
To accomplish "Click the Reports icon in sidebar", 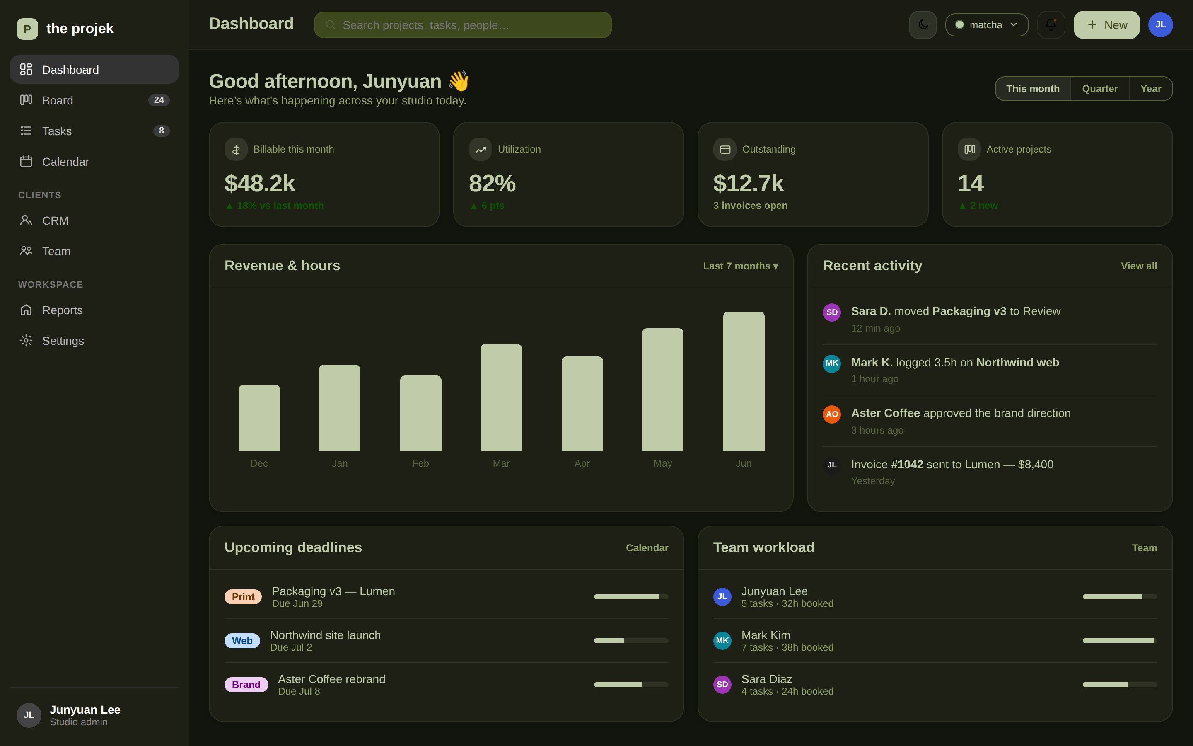I will (26, 310).
